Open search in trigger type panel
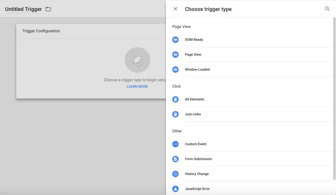 (327, 9)
